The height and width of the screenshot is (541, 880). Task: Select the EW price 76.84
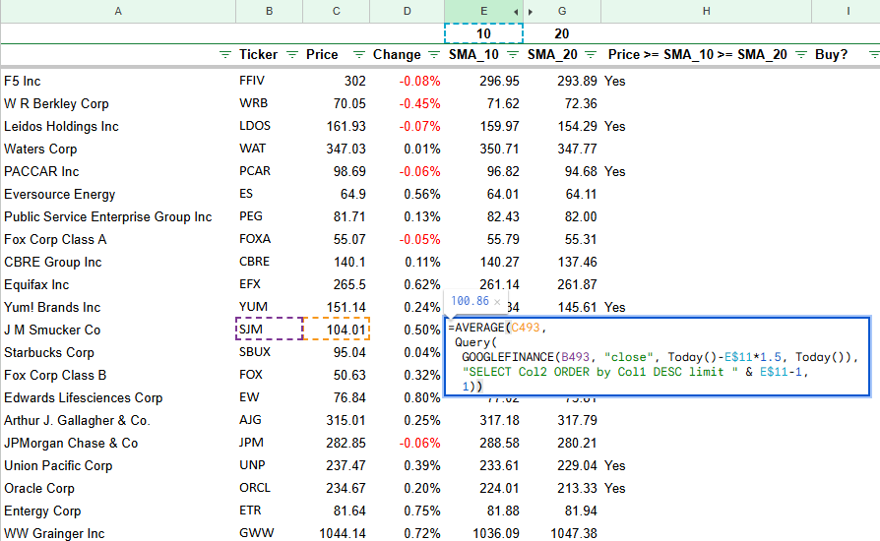pyautogui.click(x=337, y=397)
